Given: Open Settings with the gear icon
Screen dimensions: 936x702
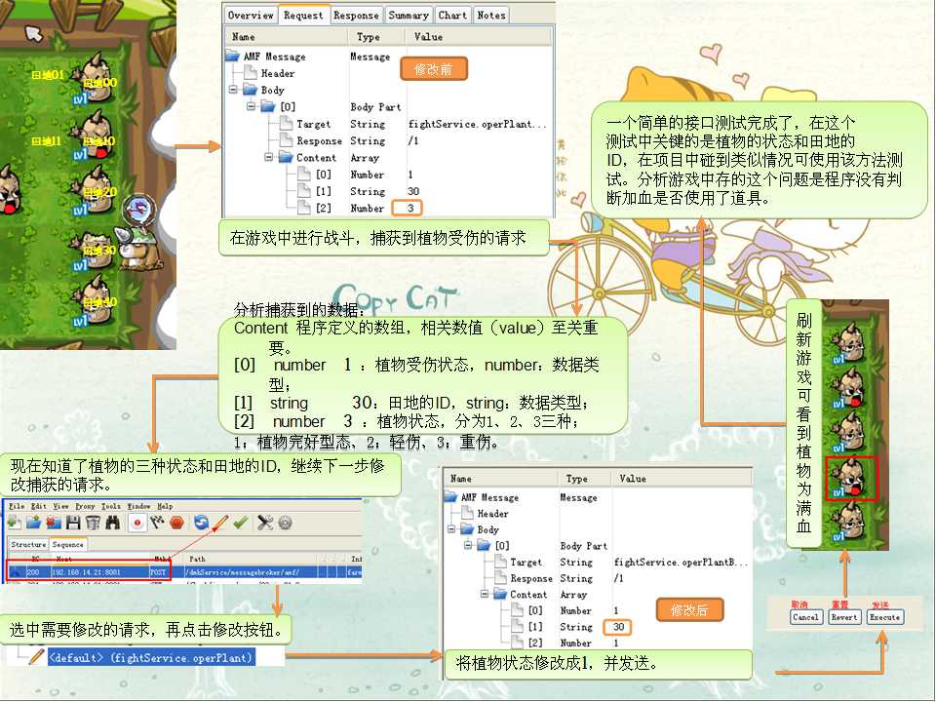Looking at the screenshot, I should click(286, 524).
